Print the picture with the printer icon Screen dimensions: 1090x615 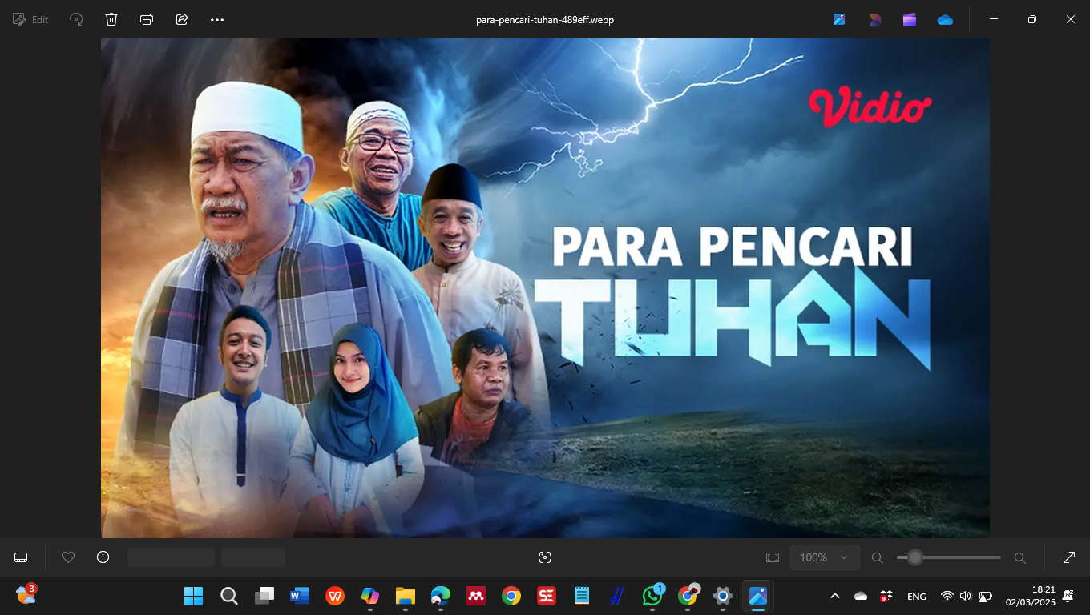point(147,19)
